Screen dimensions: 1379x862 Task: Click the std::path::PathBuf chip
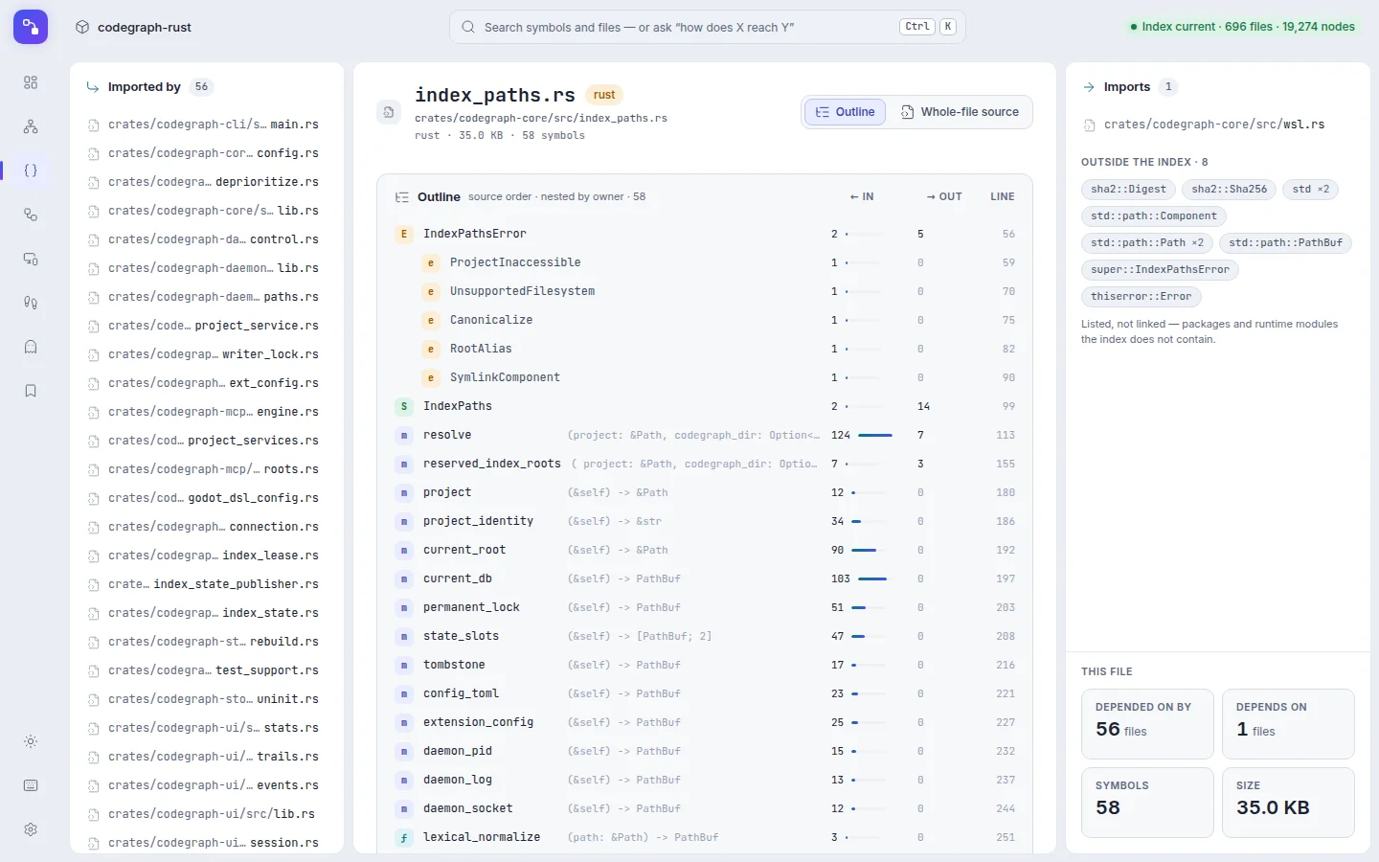point(1285,243)
